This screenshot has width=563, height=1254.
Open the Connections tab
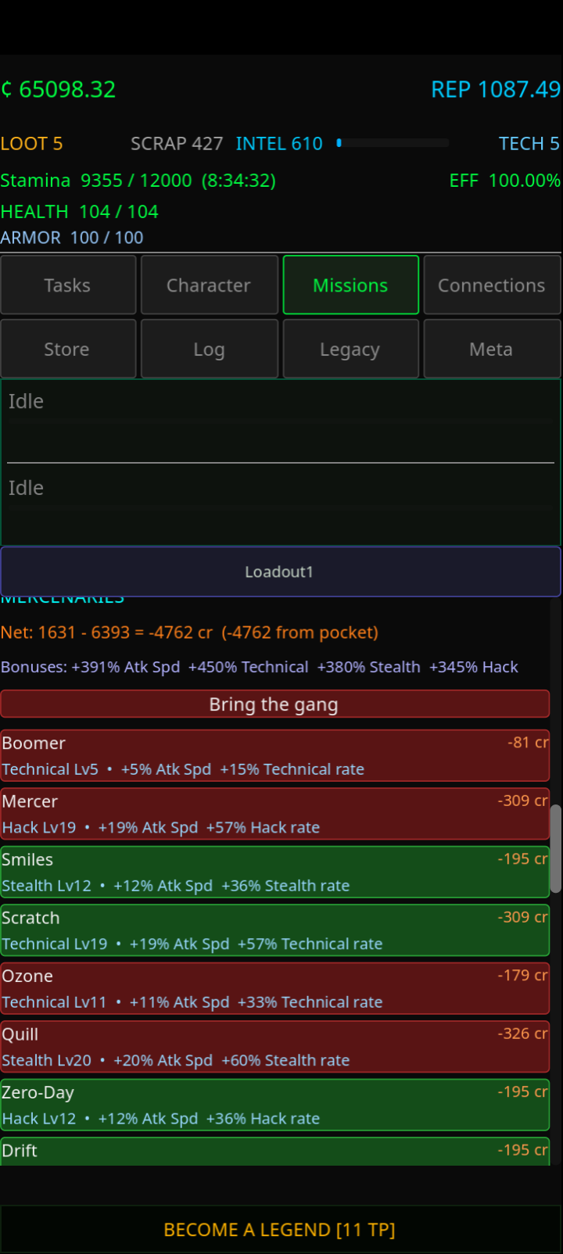492,285
